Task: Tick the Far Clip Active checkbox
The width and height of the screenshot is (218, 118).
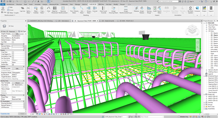Action: (x=13, y=58)
